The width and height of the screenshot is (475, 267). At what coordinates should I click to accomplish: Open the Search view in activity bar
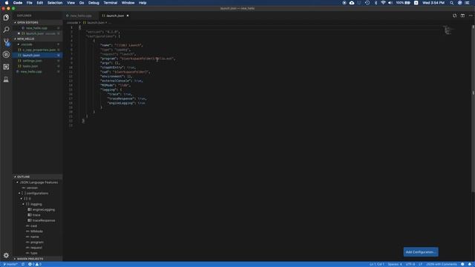point(6,30)
